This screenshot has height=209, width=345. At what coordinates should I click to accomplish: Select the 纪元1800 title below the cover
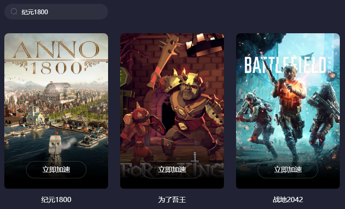click(56, 199)
